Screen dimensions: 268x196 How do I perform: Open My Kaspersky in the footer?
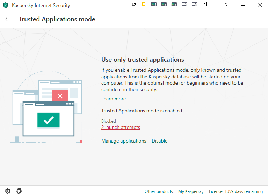tap(191, 191)
